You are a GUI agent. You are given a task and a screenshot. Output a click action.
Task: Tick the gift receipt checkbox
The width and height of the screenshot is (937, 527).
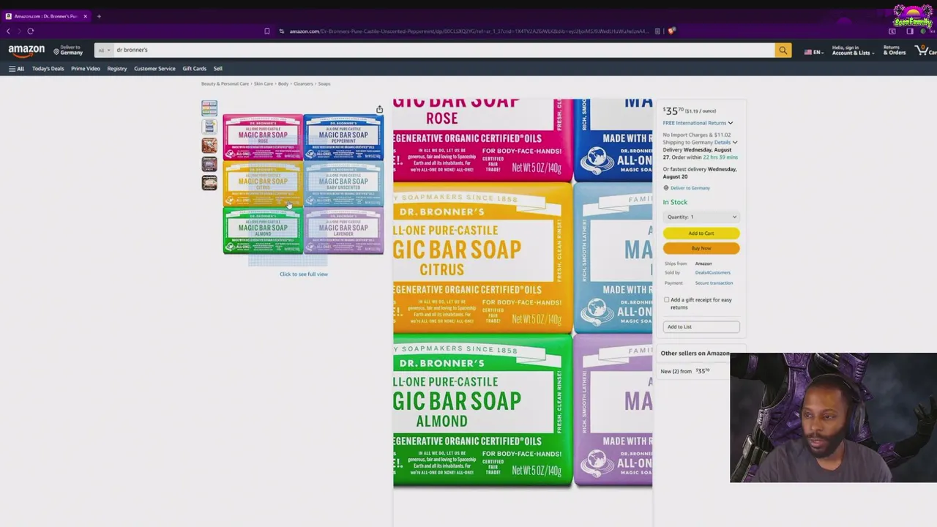pyautogui.click(x=666, y=300)
